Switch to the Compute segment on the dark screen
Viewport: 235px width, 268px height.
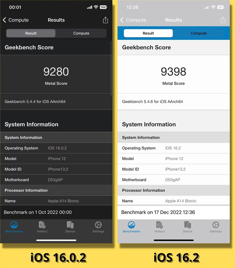click(x=81, y=33)
